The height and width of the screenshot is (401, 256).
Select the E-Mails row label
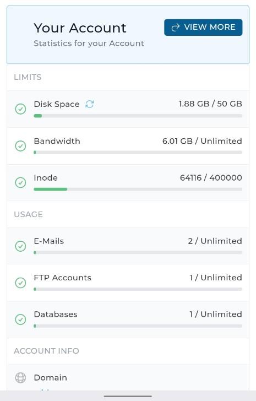(49, 241)
